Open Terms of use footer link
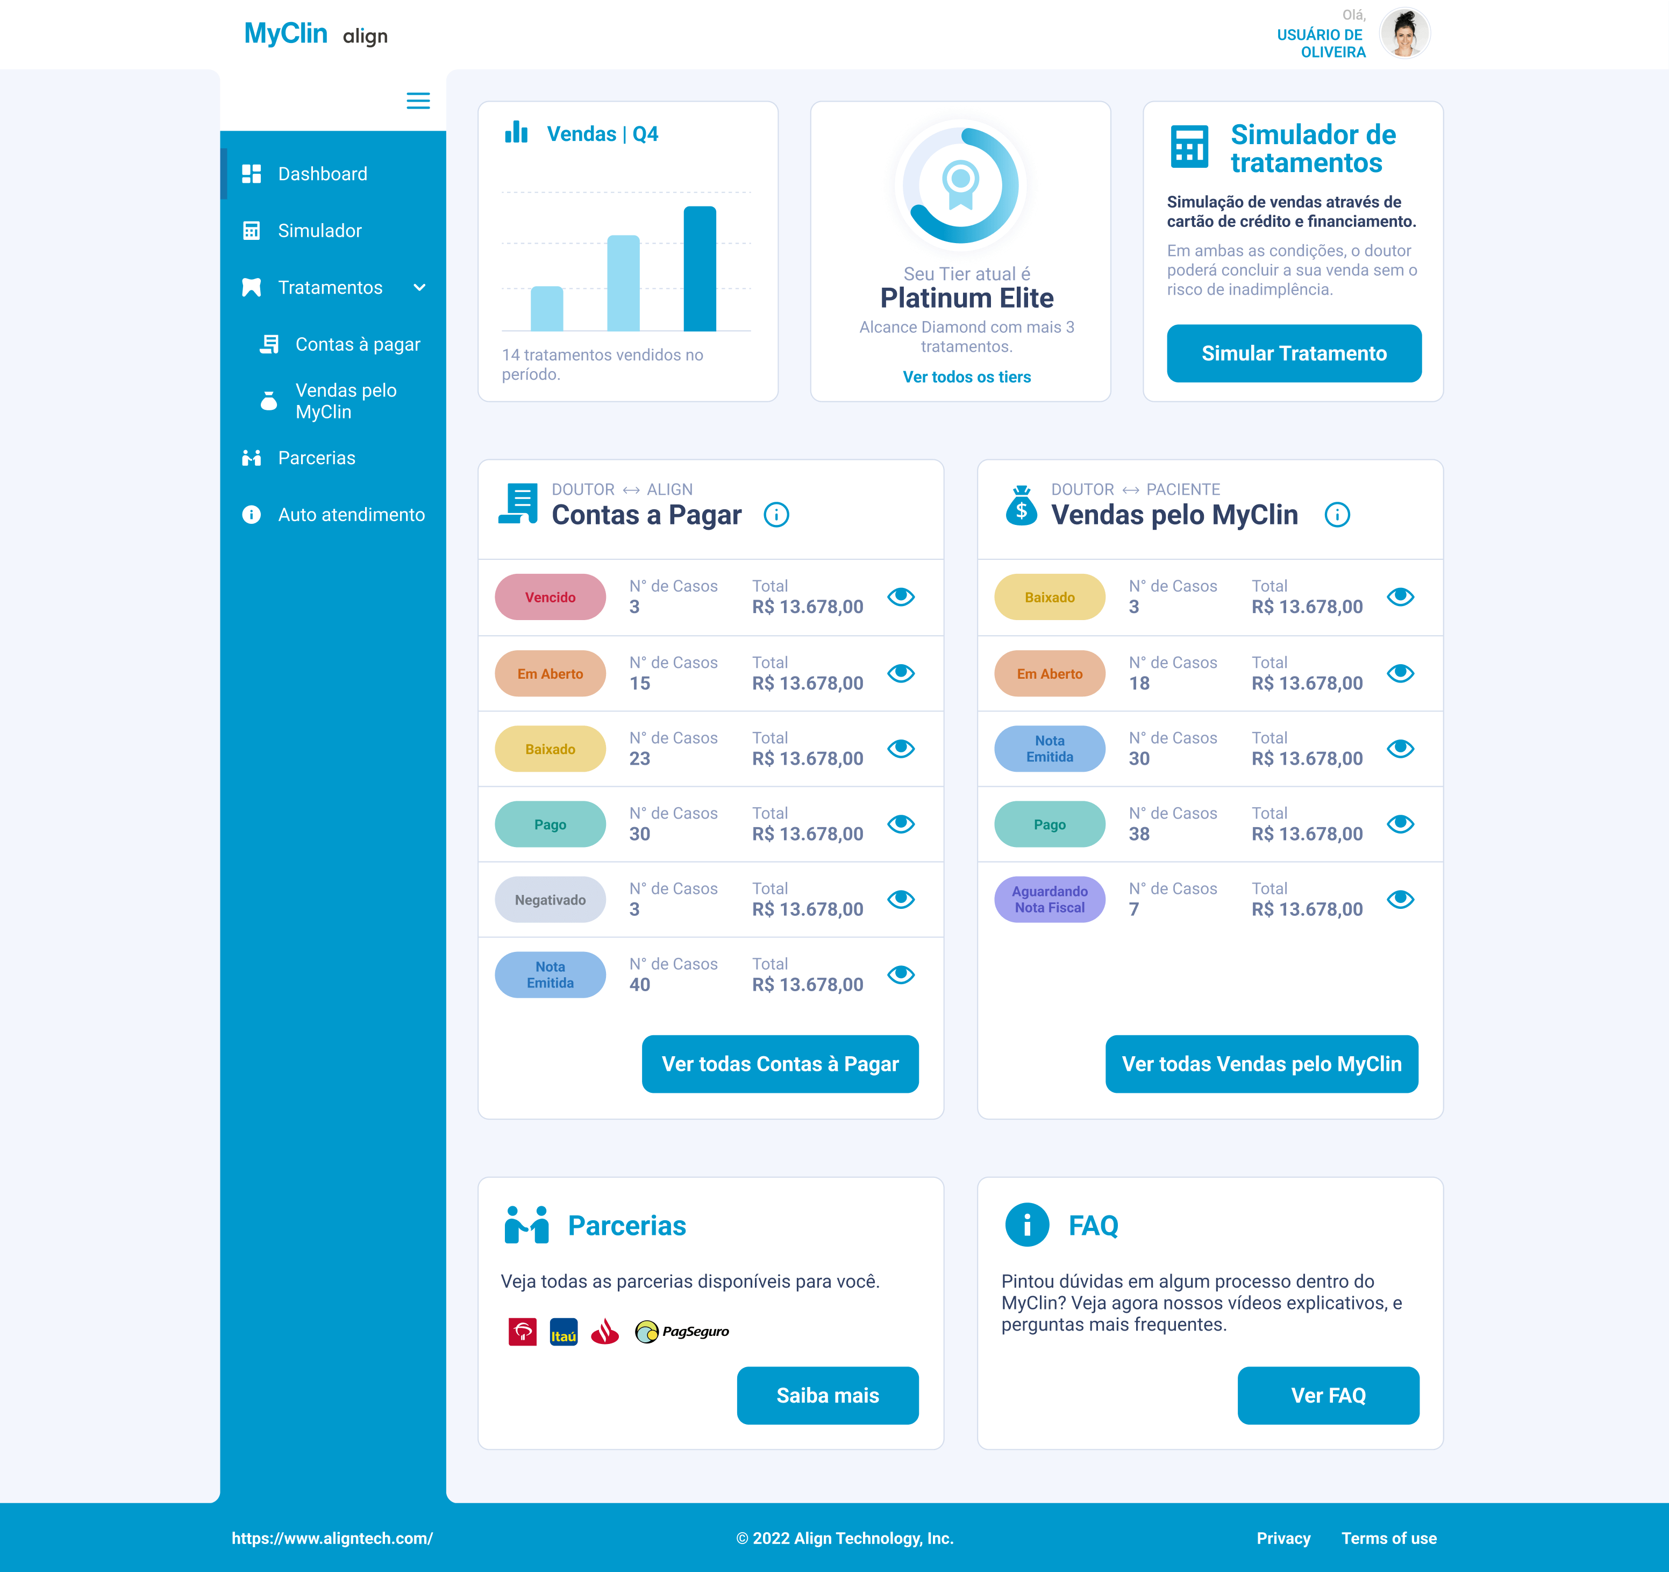This screenshot has width=1669, height=1572. [x=1389, y=1539]
